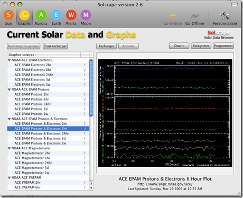Open the Moon section icon
Screen dimensions: 243x198
(x=86, y=17)
